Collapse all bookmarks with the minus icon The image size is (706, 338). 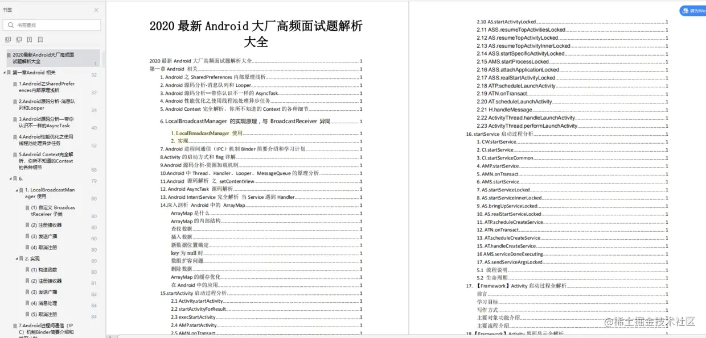pos(19,40)
